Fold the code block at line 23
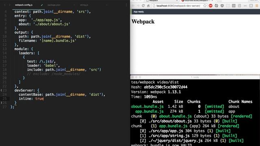This screenshot has width=260, height=146. 1,90
